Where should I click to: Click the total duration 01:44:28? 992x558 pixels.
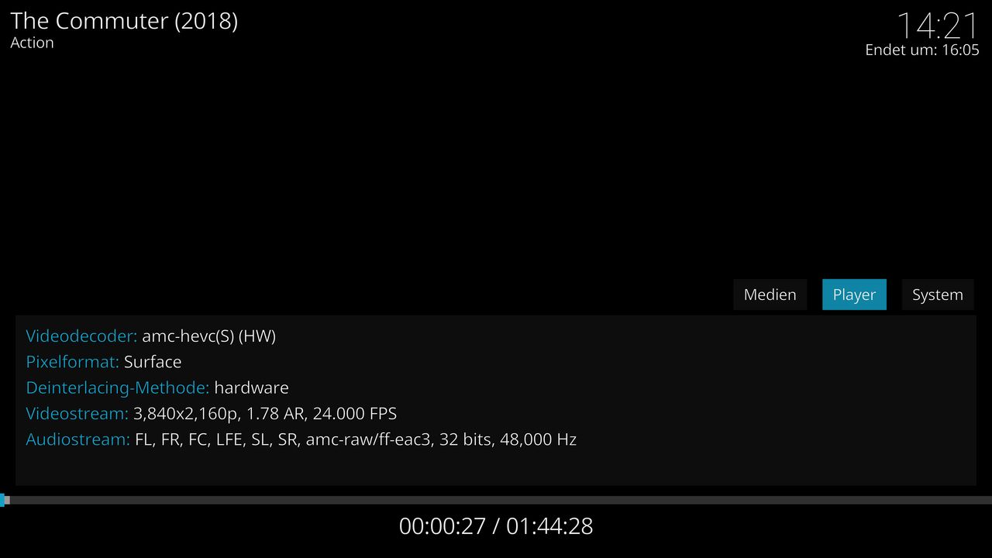549,526
